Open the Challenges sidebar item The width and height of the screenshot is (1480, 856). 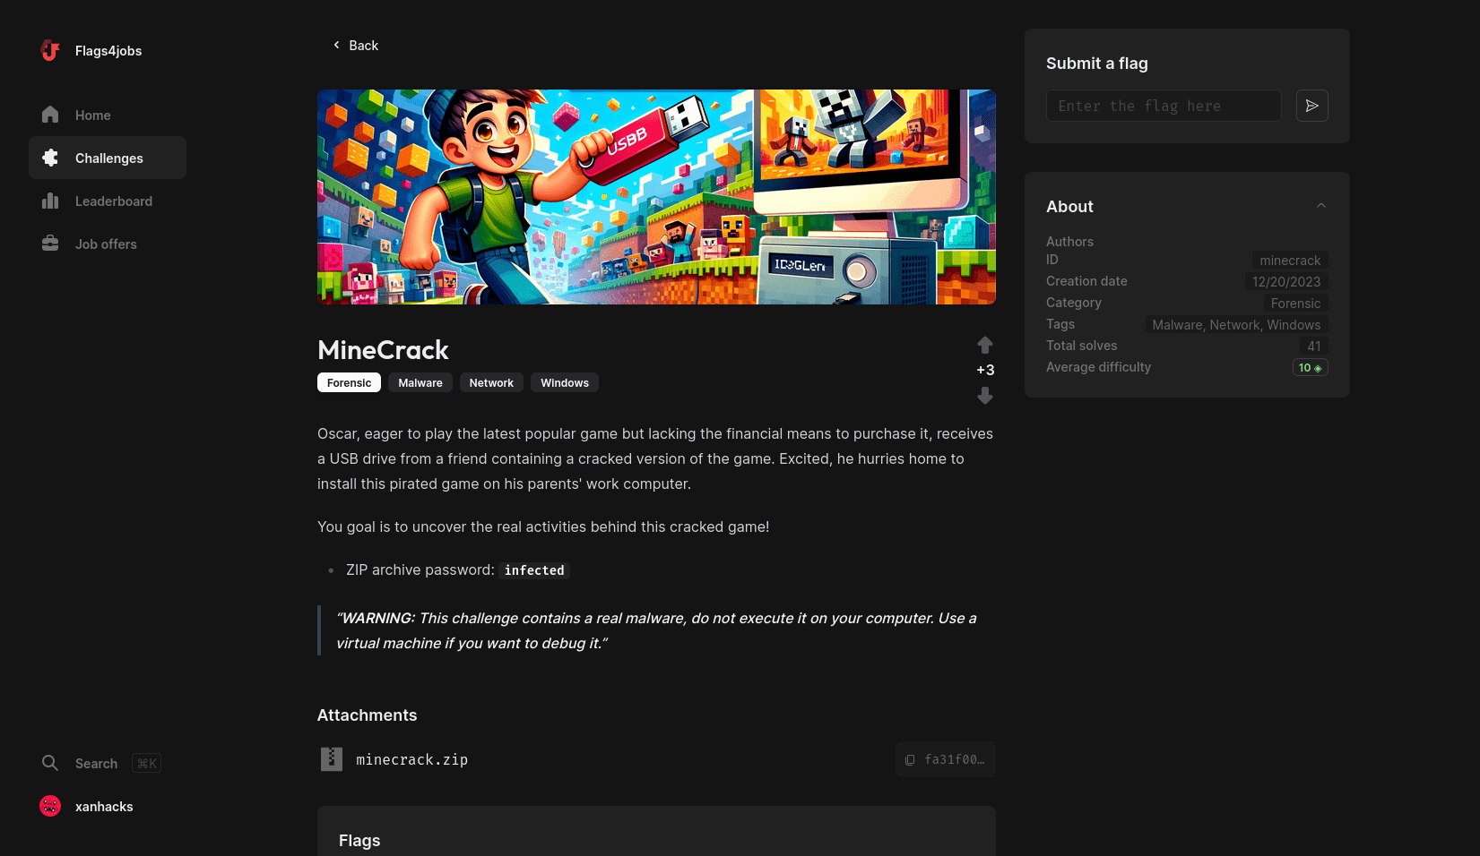click(108, 158)
